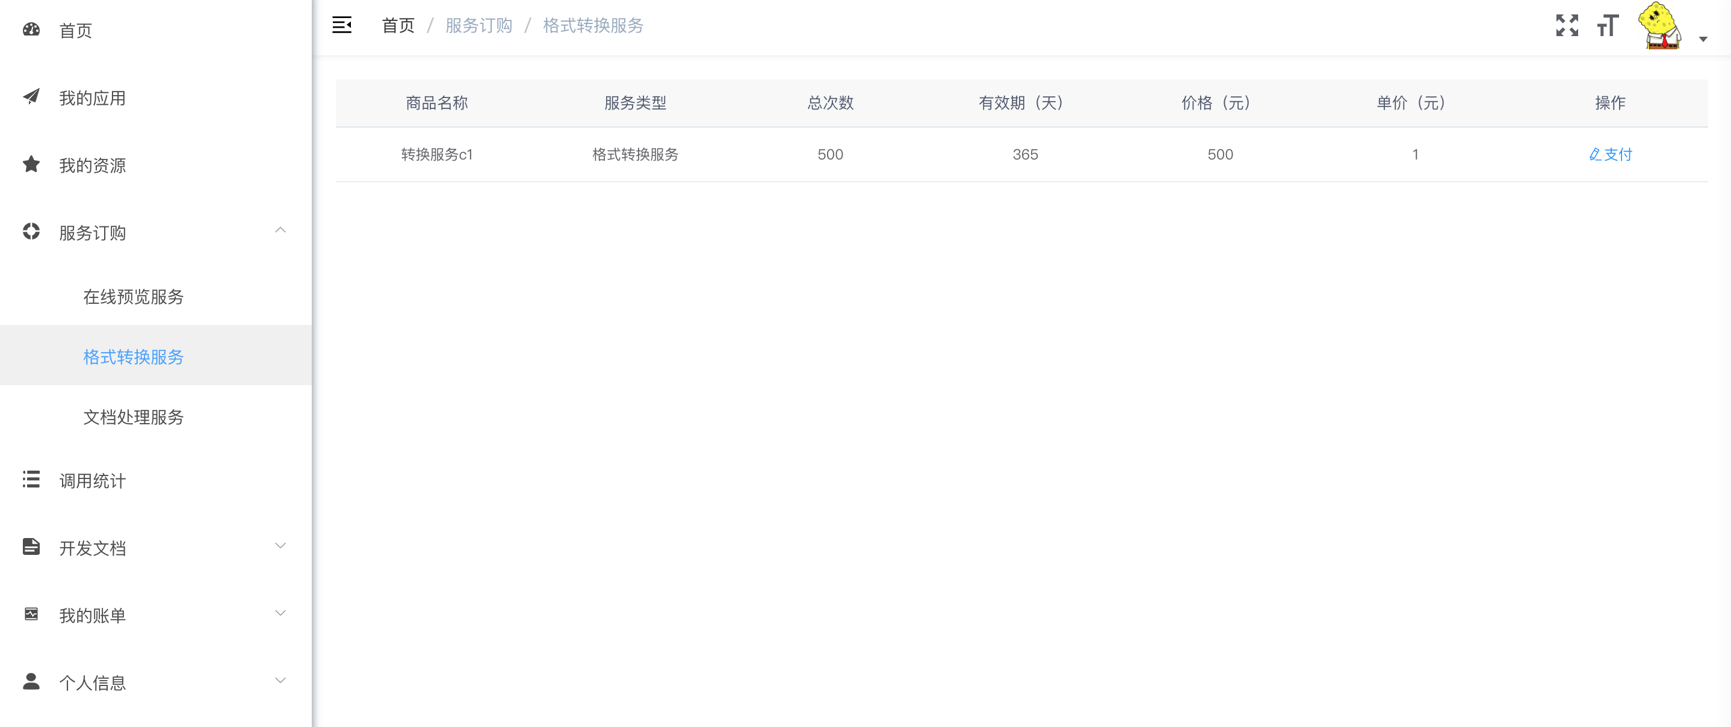Click the 服务订购 breadcrumb
The height and width of the screenshot is (727, 1731).
click(x=479, y=25)
